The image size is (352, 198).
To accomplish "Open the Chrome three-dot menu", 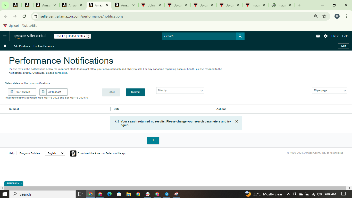I will (346, 16).
